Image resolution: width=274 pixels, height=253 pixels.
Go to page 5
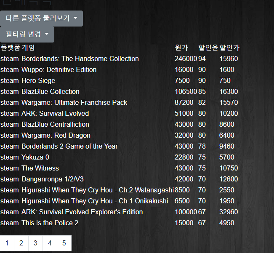click(64, 243)
